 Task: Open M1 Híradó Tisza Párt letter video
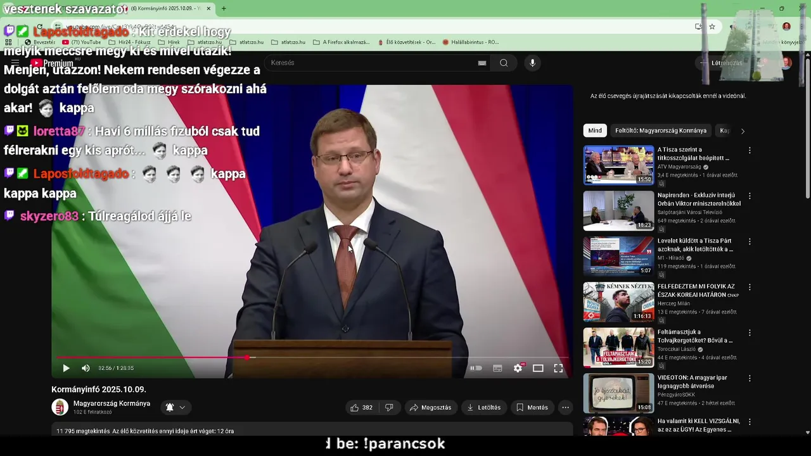tap(618, 256)
